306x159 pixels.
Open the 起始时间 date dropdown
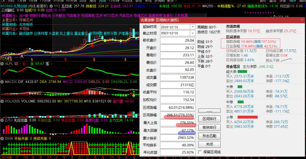[193, 27]
